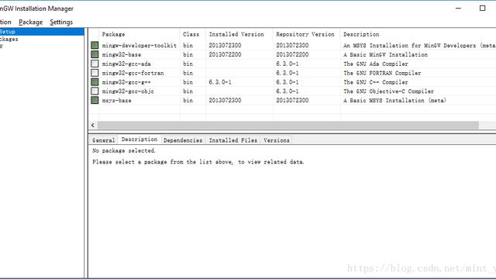Image resolution: width=496 pixels, height=279 pixels.
Task: Click installed version 6.3.0-1 of mingw32-gcc-g++
Action: (220, 82)
